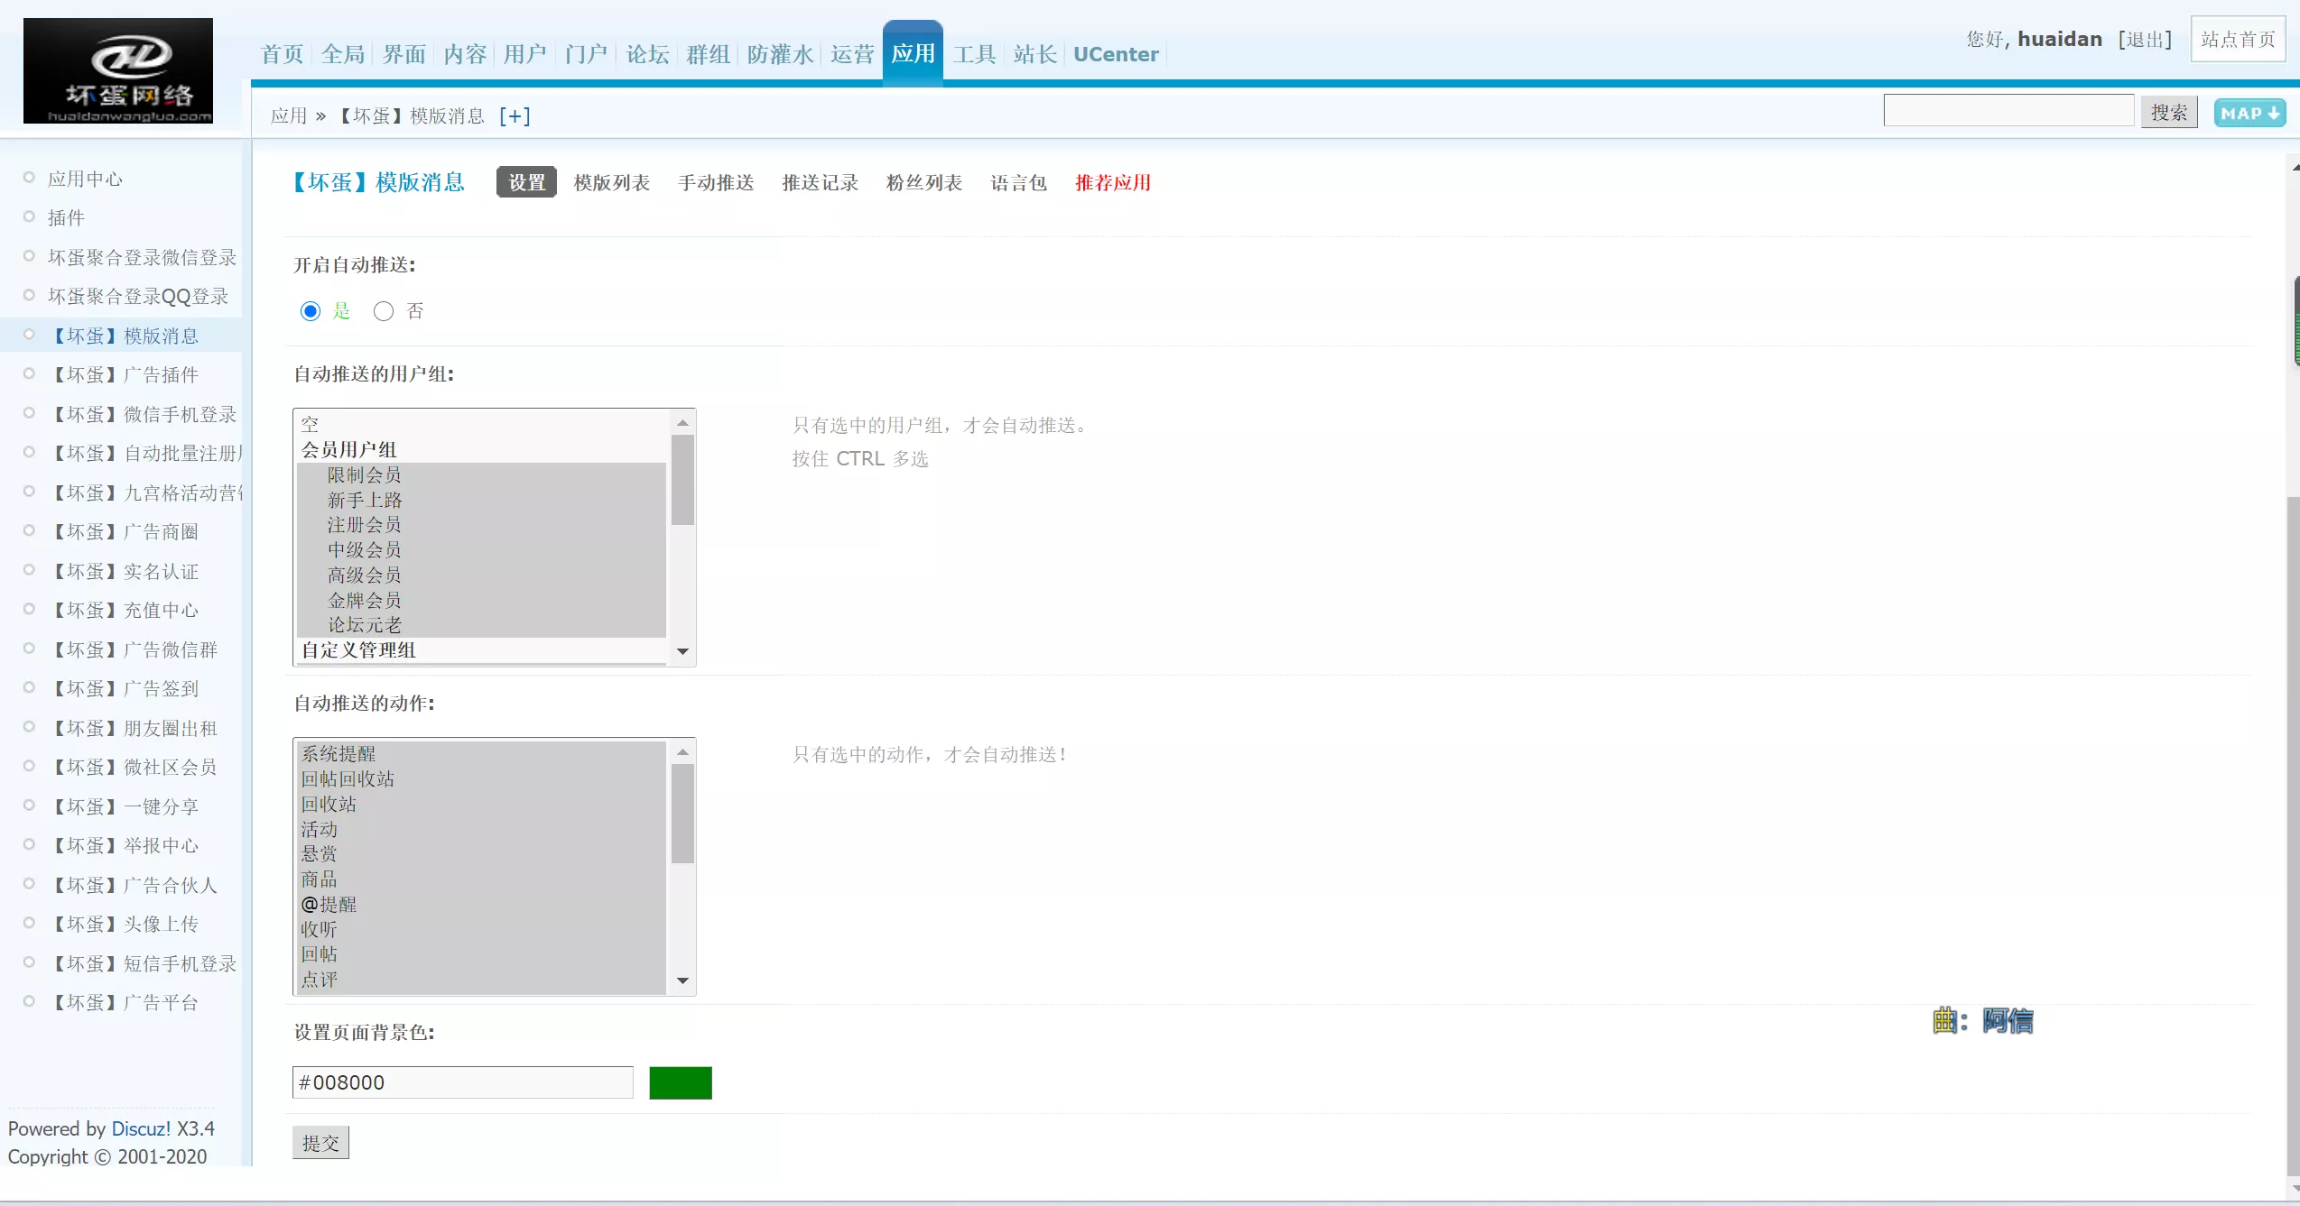The height and width of the screenshot is (1206, 2300).
Task: Click the bullet next to 应用中心
Action: point(29,178)
